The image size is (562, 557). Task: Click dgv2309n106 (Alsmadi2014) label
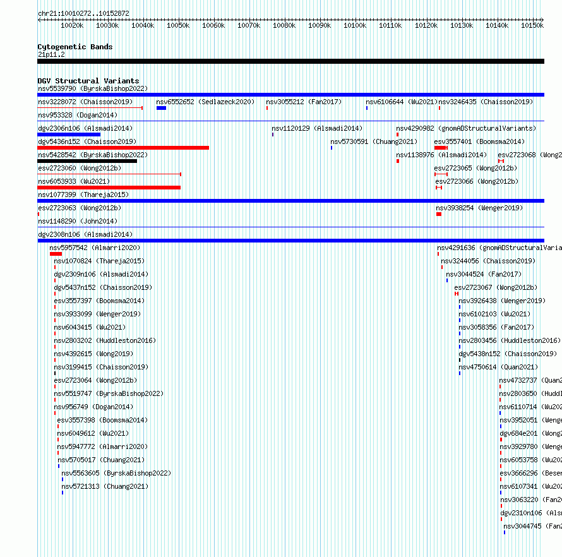101,274
